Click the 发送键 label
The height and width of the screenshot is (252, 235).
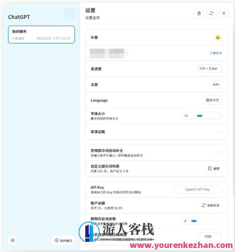(96, 69)
